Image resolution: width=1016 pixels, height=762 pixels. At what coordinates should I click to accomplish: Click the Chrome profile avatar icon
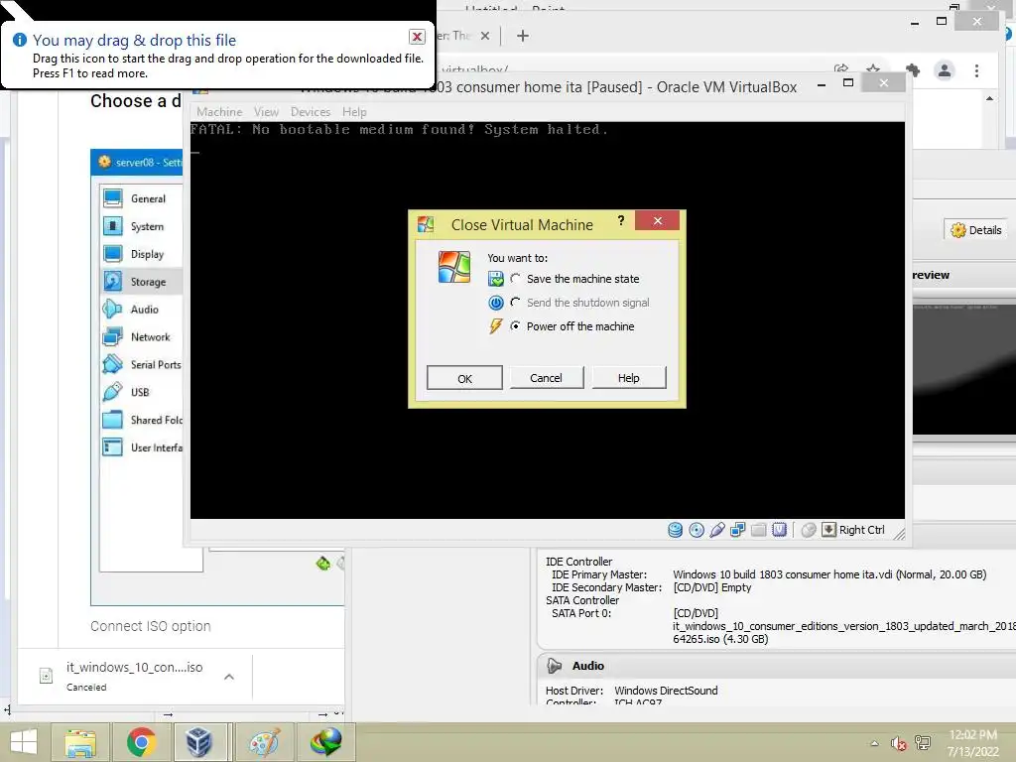pos(945,70)
